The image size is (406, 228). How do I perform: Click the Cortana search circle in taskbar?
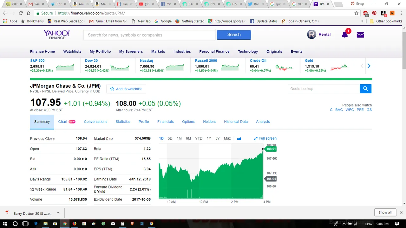click(15, 224)
